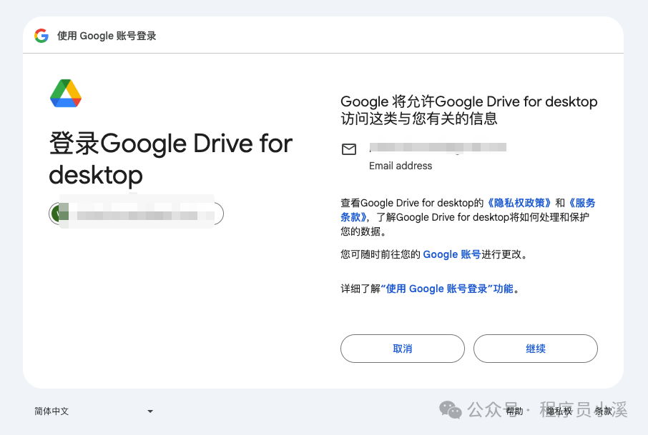Click the Google 账号 link
Image resolution: width=648 pixels, height=435 pixels.
coord(453,254)
